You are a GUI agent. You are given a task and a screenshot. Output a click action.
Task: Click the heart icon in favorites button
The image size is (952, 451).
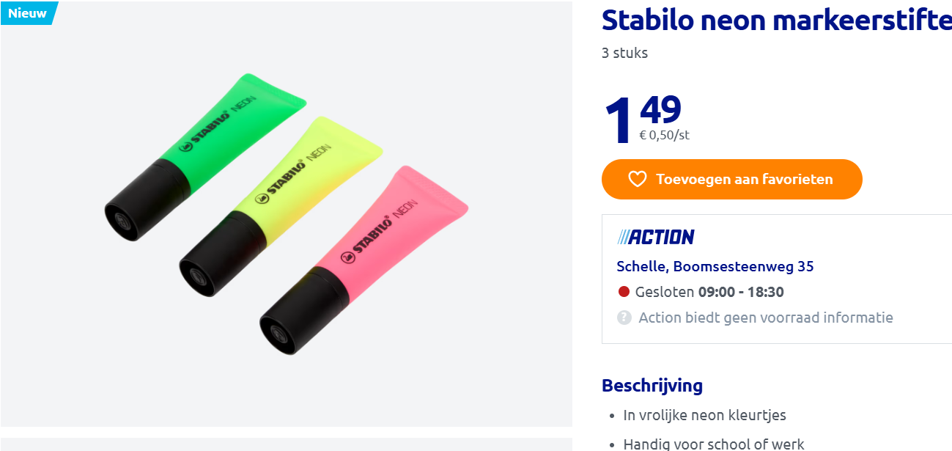point(637,179)
